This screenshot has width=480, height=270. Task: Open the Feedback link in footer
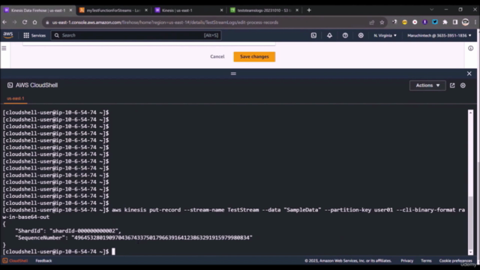pyautogui.click(x=43, y=261)
